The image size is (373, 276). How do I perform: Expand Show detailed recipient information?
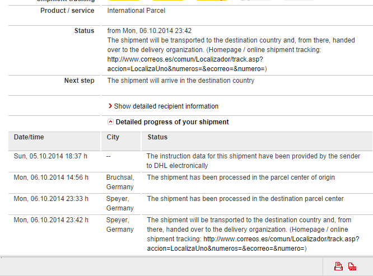[166, 106]
